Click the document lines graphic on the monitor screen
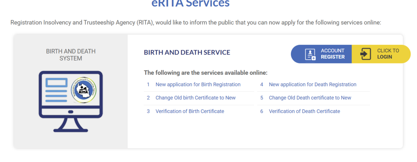This screenshot has width=417, height=162. pyautogui.click(x=56, y=89)
